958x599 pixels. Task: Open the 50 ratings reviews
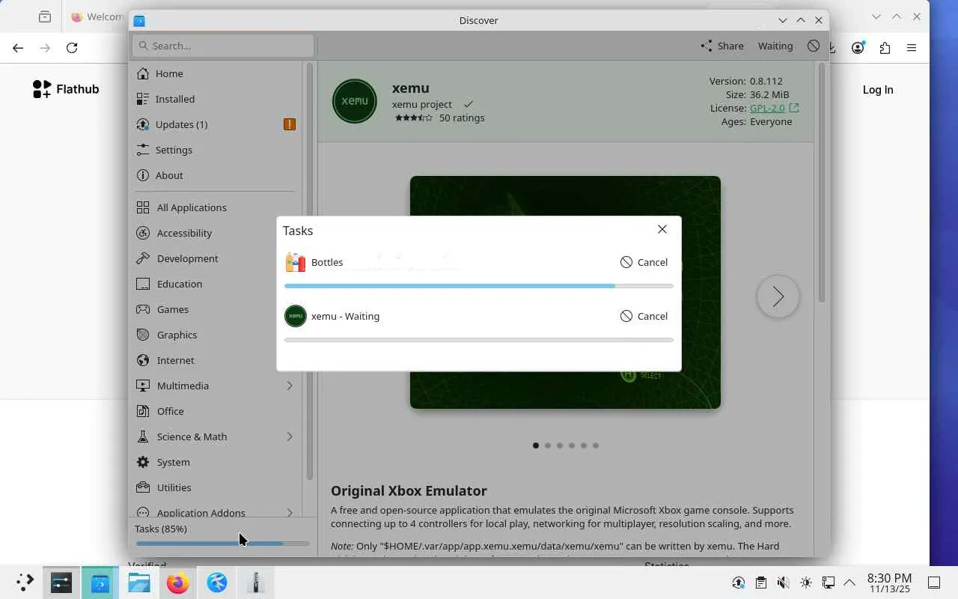(462, 118)
